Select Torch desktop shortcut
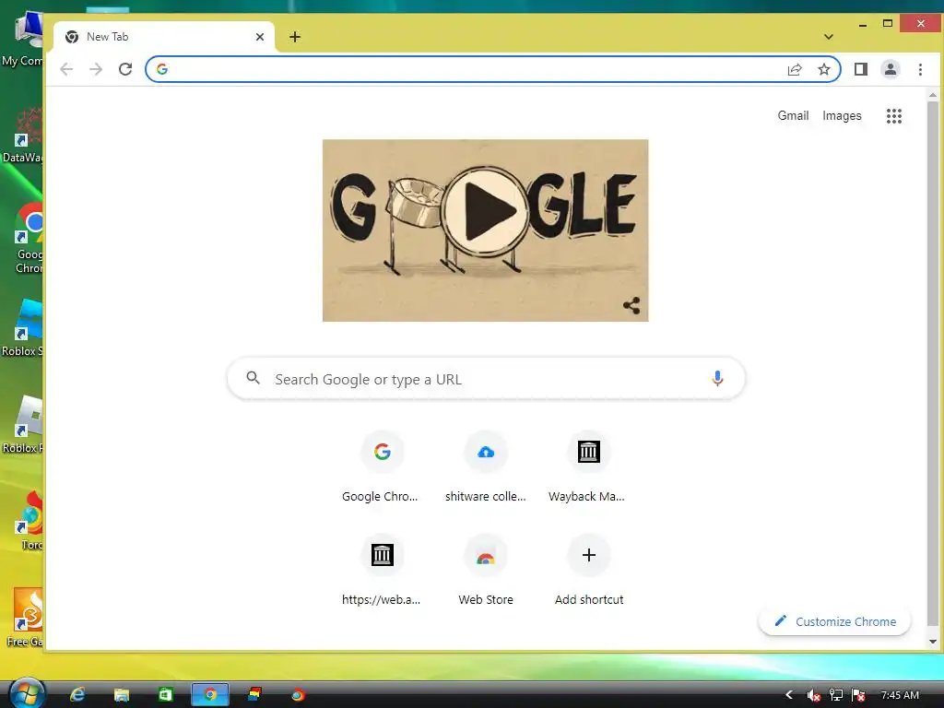Viewport: 944px width, 708px height. [29, 521]
